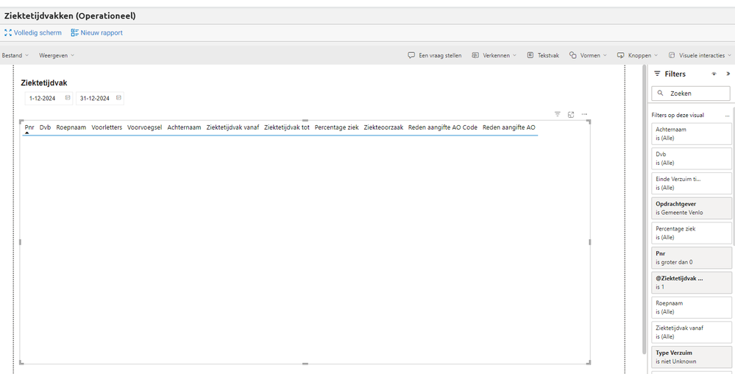Click the Zoeken filter search field
The image size is (735, 374).
pos(691,93)
